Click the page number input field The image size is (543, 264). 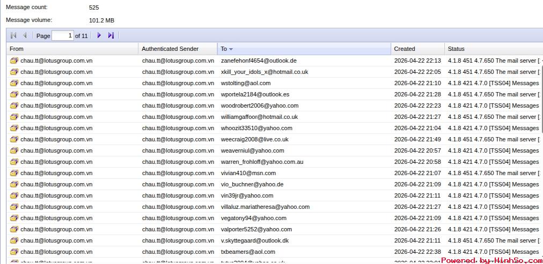(x=63, y=36)
